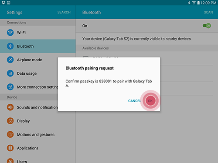Select the Users icon
This screenshot has width=218, height=163.
10,160
